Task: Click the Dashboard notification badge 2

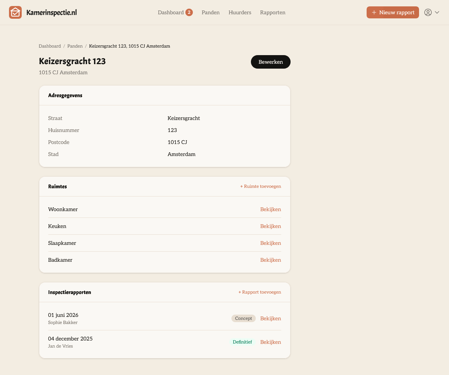Action: pos(189,12)
